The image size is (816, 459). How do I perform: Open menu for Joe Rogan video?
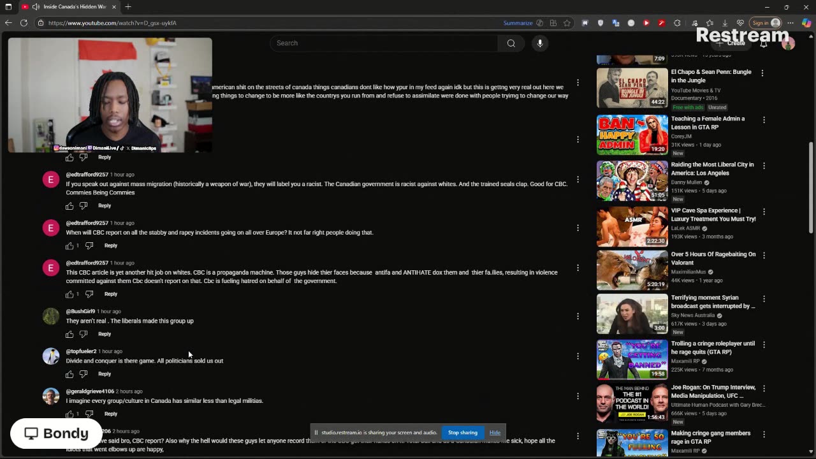(x=762, y=388)
